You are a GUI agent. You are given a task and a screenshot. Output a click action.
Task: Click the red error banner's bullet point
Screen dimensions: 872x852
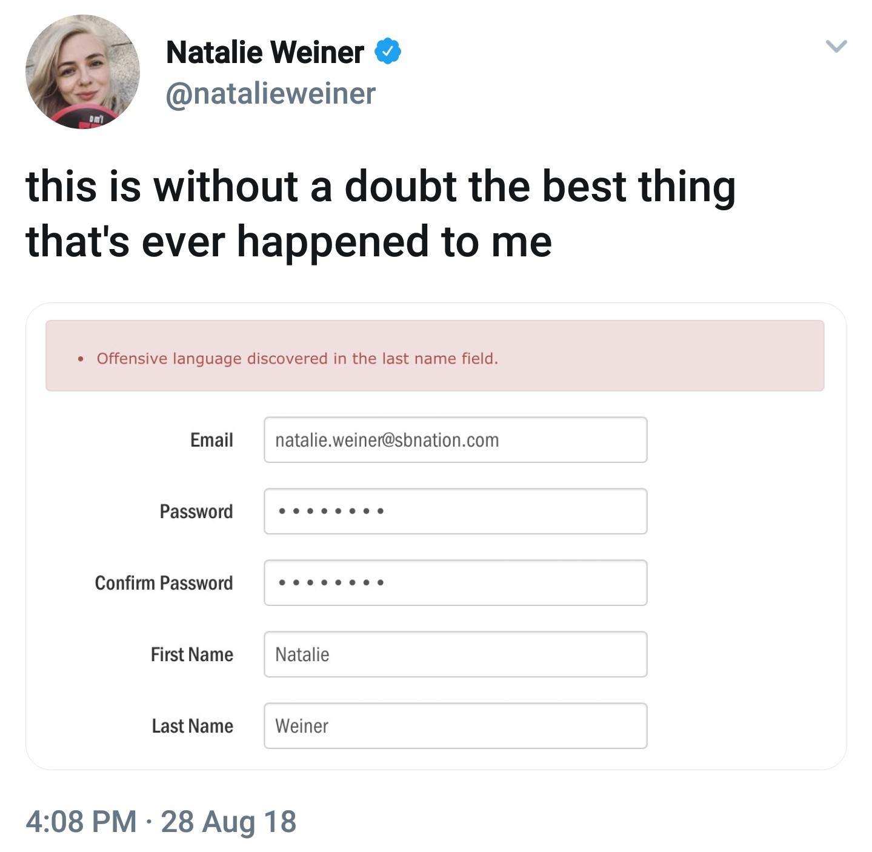tap(81, 359)
